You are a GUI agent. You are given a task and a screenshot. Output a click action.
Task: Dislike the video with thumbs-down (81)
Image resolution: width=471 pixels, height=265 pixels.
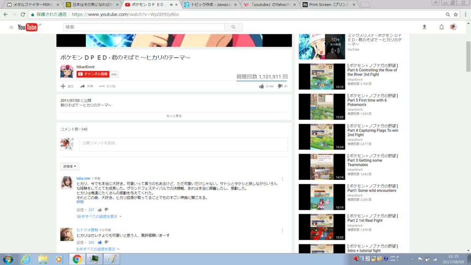click(x=280, y=86)
